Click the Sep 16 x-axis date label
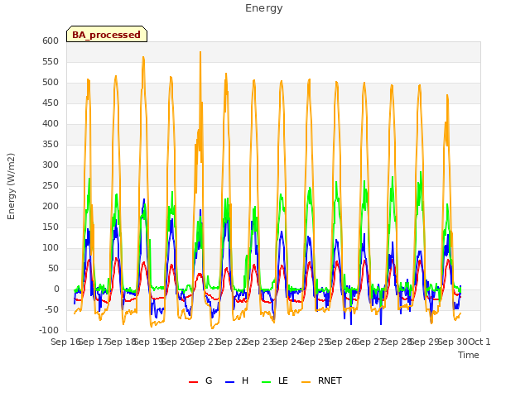 (x=65, y=342)
